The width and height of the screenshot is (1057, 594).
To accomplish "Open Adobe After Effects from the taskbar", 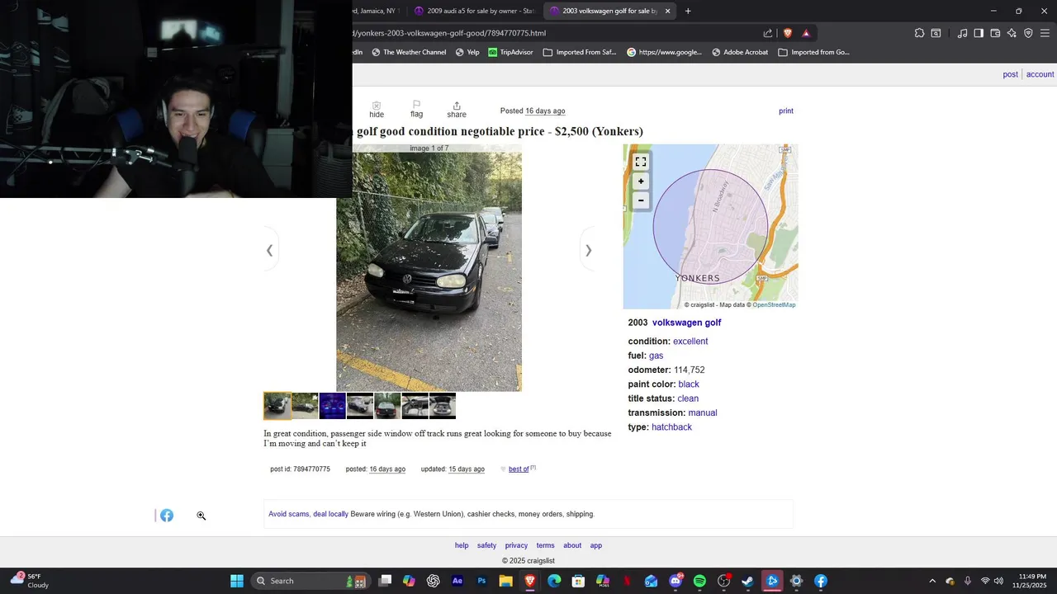I will (x=457, y=581).
